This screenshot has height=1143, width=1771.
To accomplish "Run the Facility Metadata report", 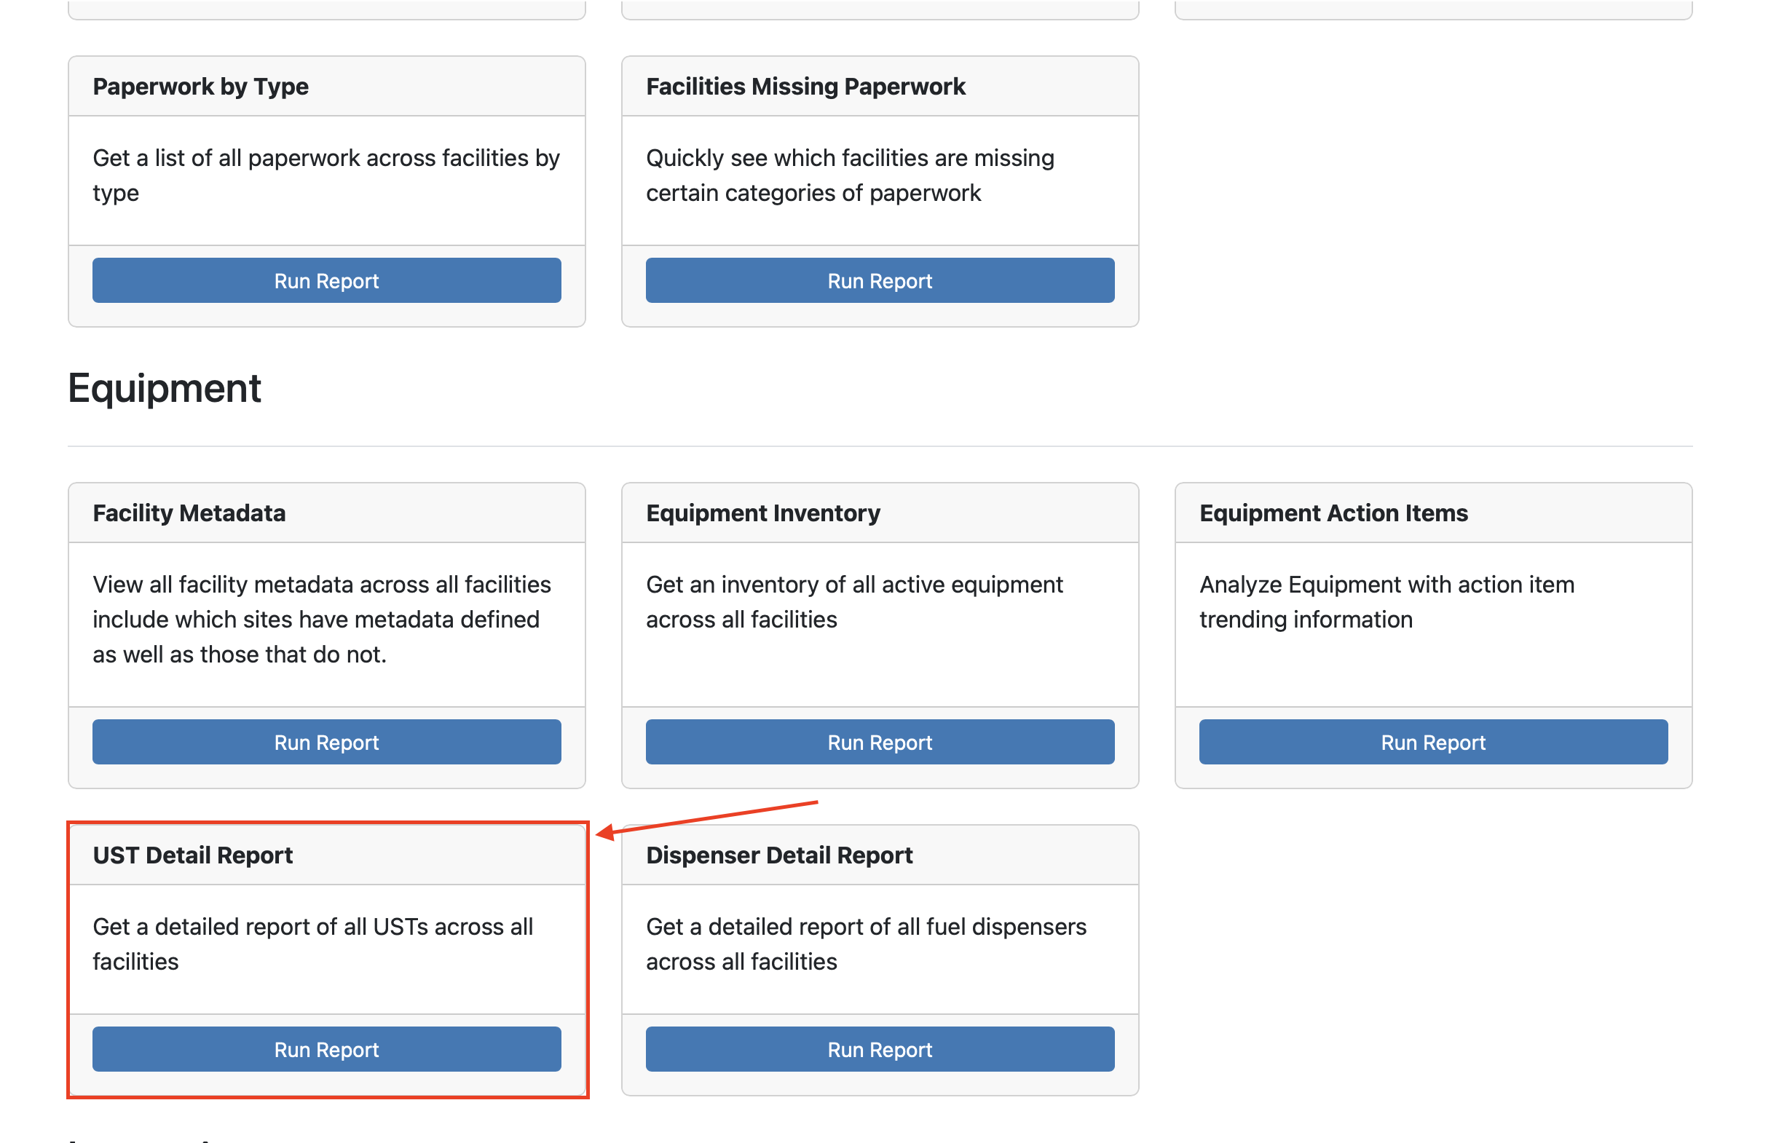I will (x=326, y=742).
